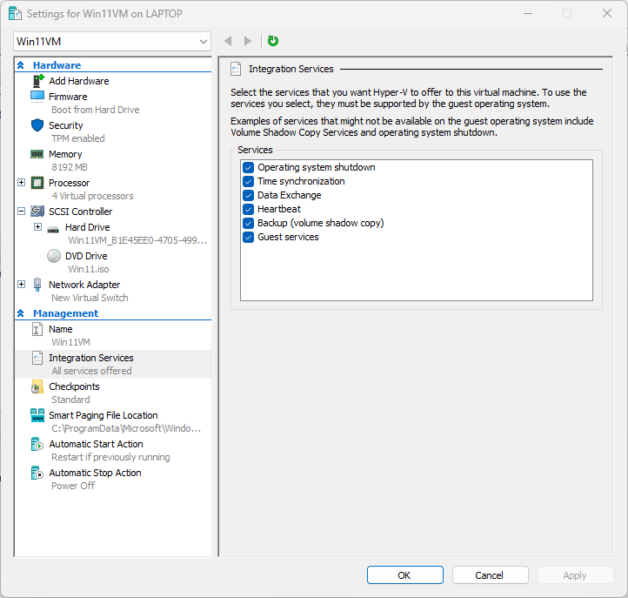Collapse the SCSI Controller node
This screenshot has height=598, width=628.
point(22,212)
